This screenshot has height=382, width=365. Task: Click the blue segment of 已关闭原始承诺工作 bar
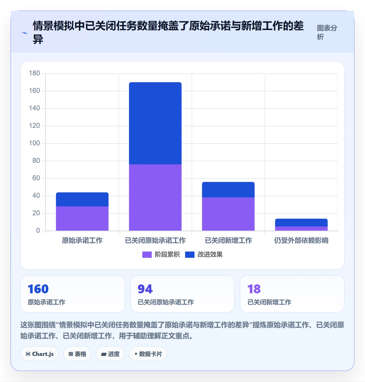click(155, 123)
